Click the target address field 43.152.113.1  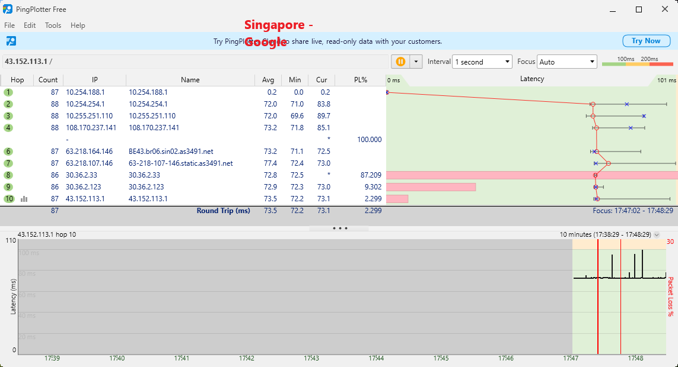[x=195, y=61]
